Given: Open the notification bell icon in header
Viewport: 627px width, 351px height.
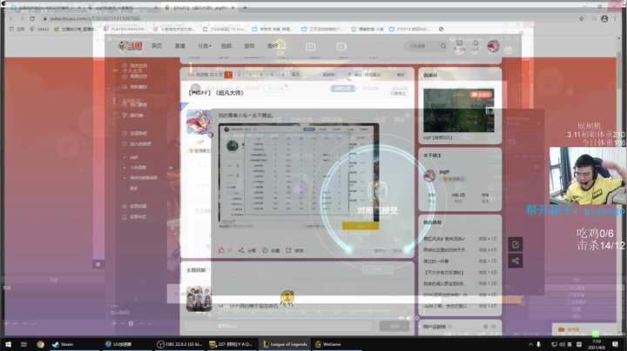Looking at the screenshot, I should (x=475, y=43).
